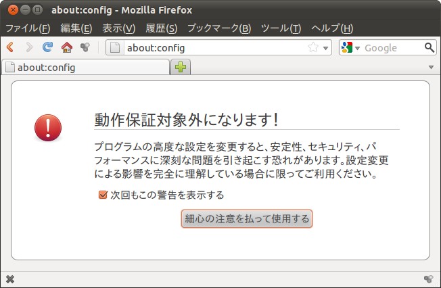441x288 pixels.
Task: Open the ファイル(F) menu
Action: click(28, 28)
